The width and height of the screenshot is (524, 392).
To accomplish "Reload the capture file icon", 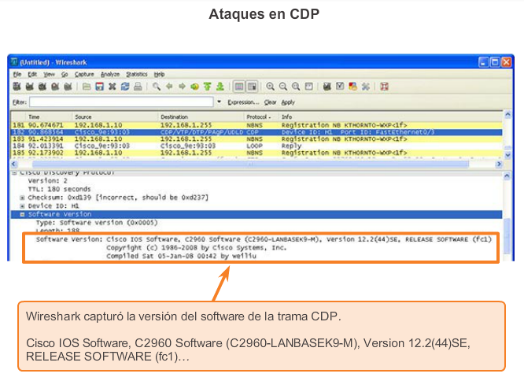I will click(125, 87).
